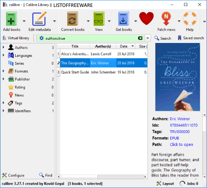
Task: Open the 9780446511070 identifier link
Action: (184, 125)
